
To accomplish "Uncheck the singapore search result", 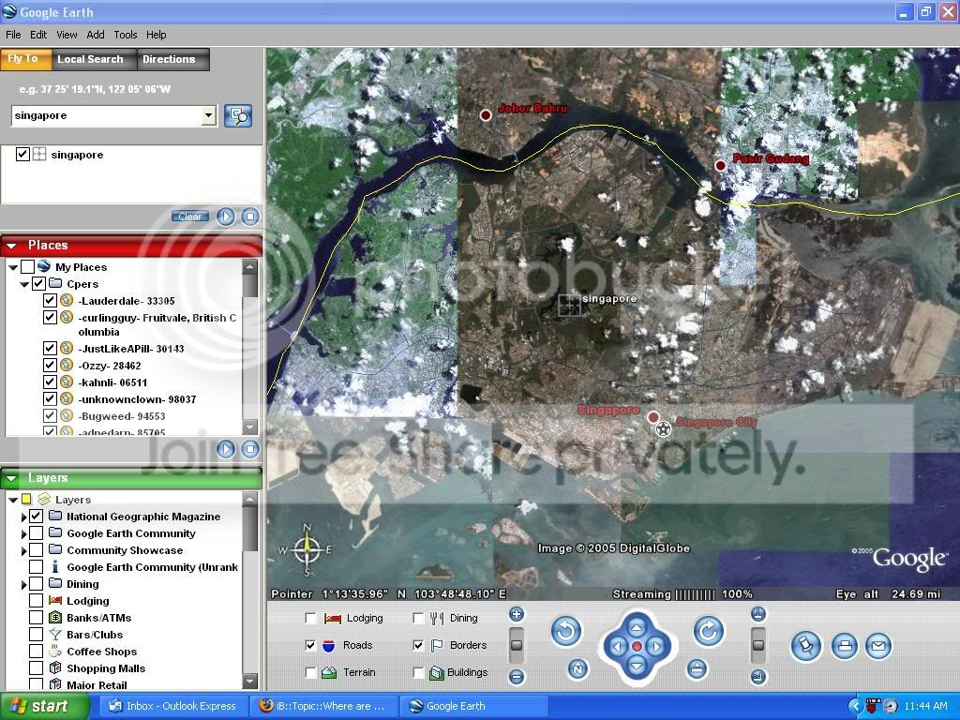I will point(22,155).
